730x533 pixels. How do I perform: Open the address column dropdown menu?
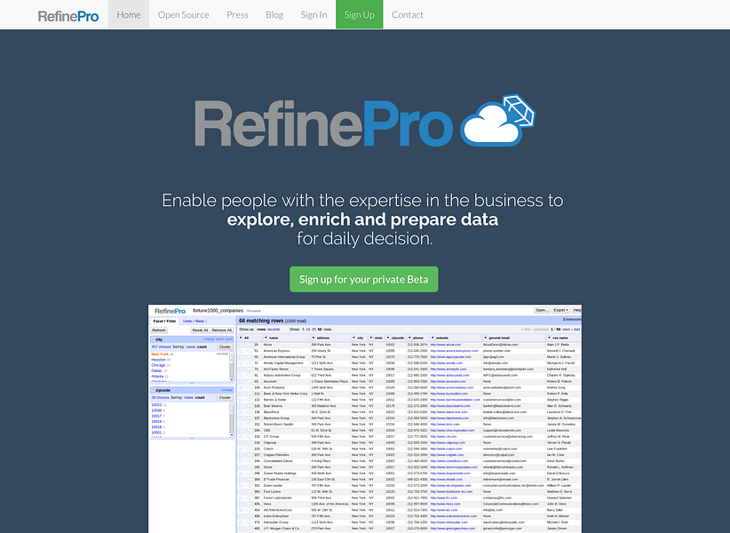pos(313,338)
